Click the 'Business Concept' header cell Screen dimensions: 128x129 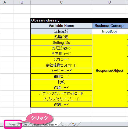click(109, 26)
